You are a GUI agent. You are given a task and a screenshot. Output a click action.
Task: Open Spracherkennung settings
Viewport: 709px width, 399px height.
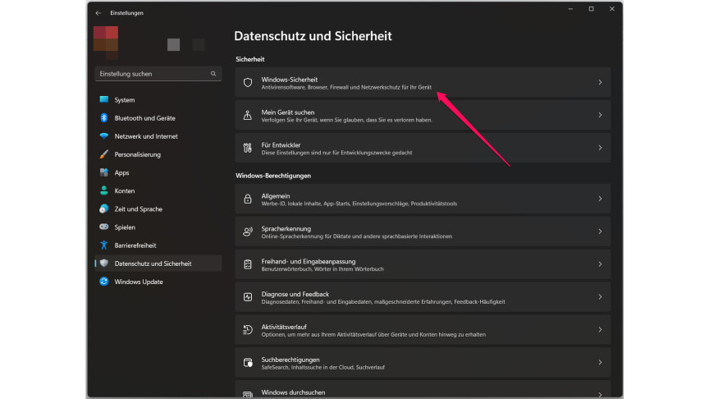(423, 232)
